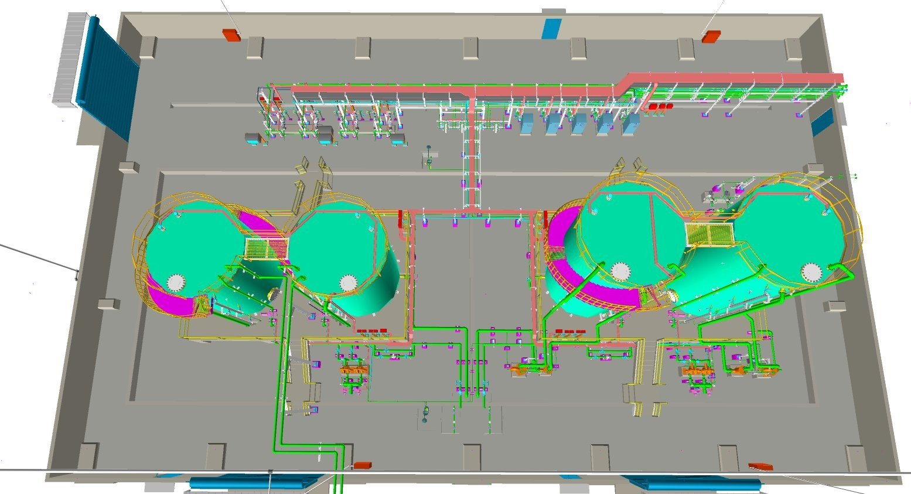Select the grey manhole cover on far-left tank
The width and height of the screenshot is (911, 494).
pos(176,283)
